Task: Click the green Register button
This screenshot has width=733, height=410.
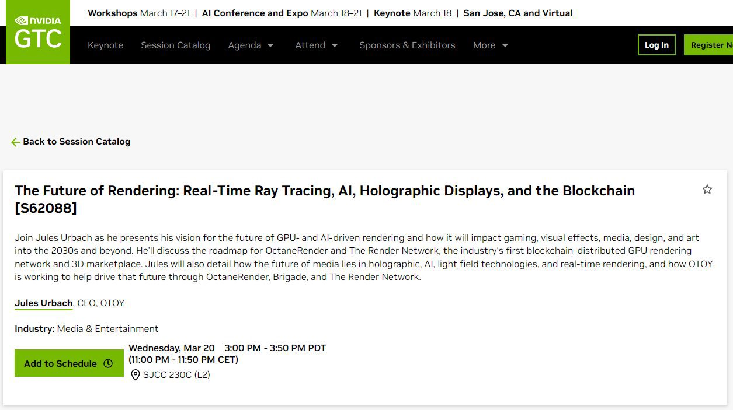Action: (x=708, y=45)
